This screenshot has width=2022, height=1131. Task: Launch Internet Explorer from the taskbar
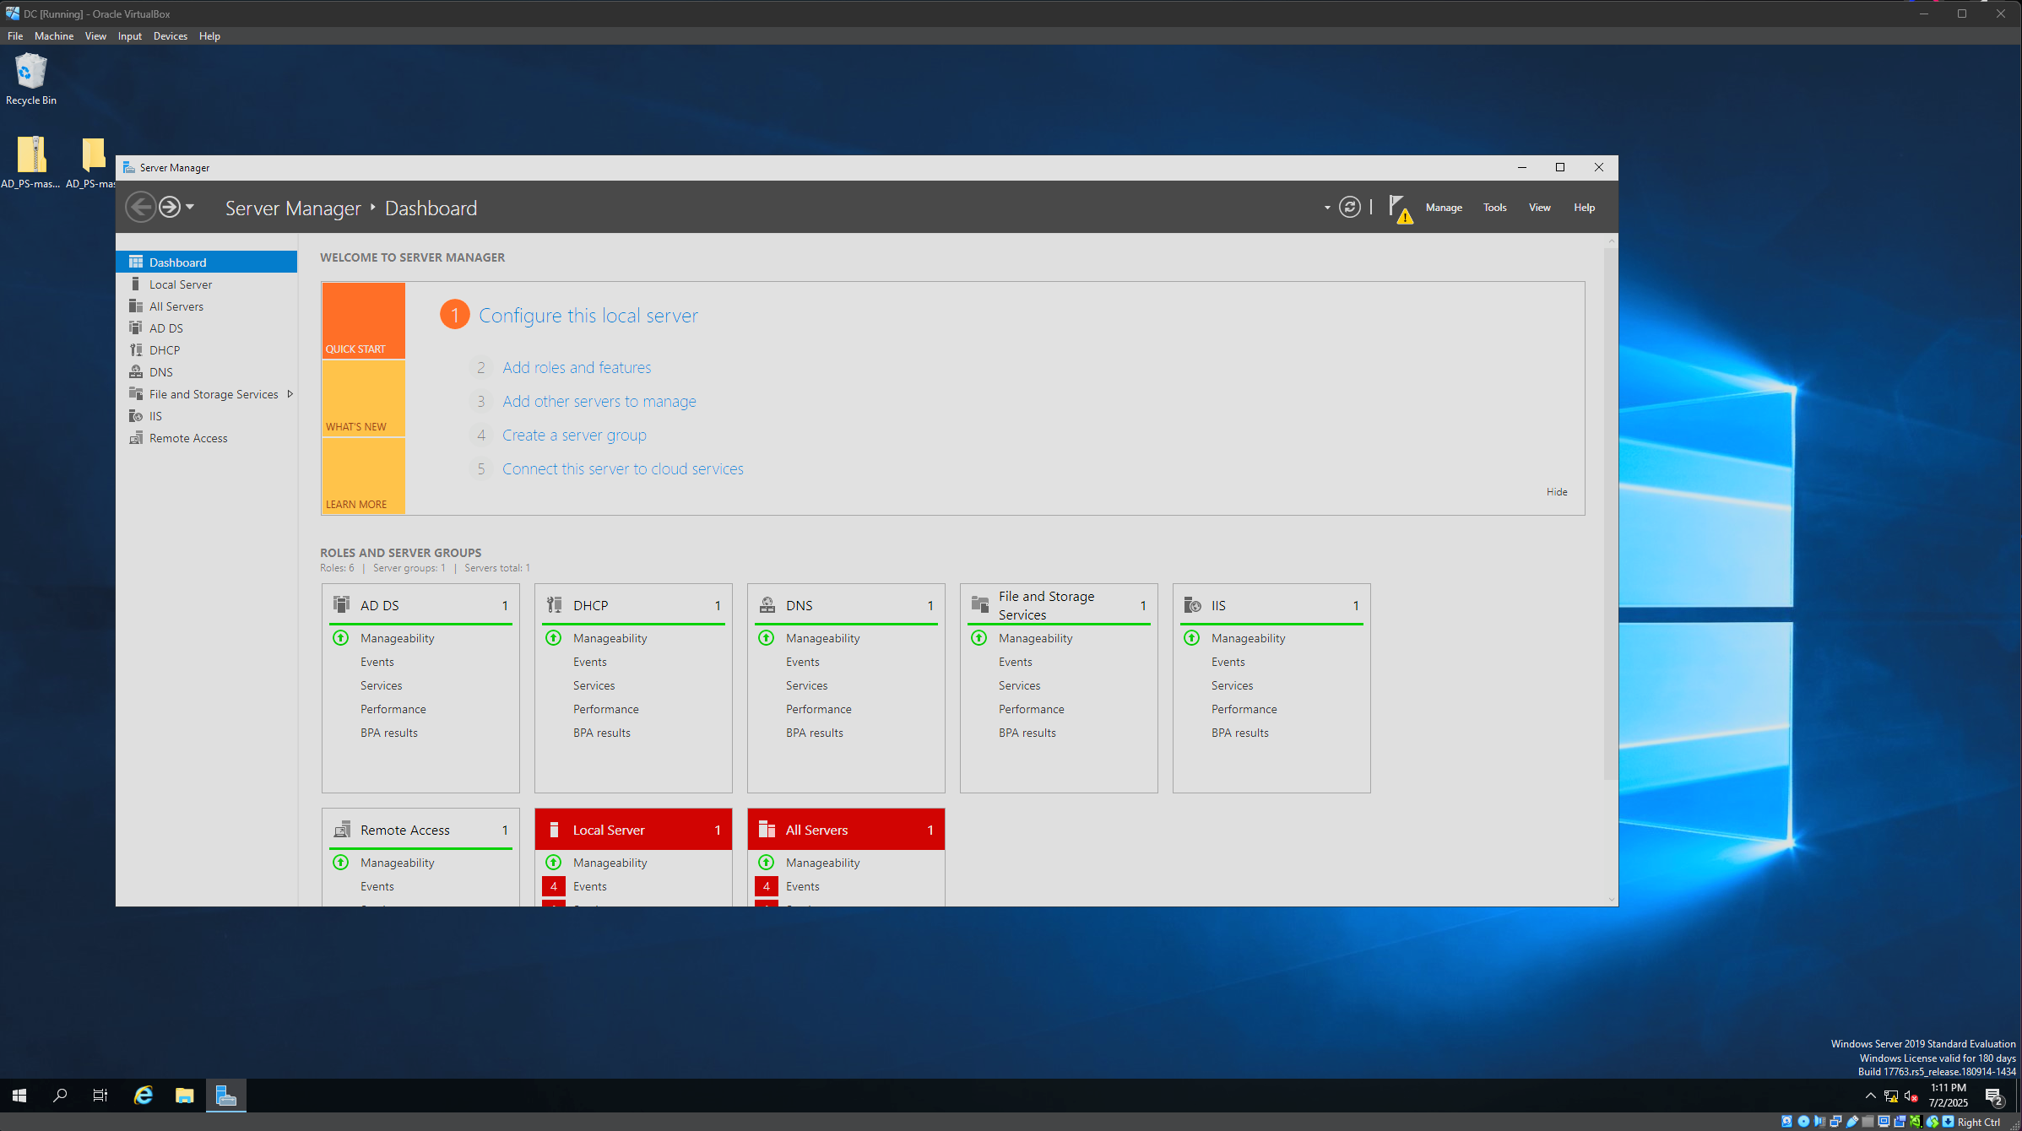pos(144,1096)
